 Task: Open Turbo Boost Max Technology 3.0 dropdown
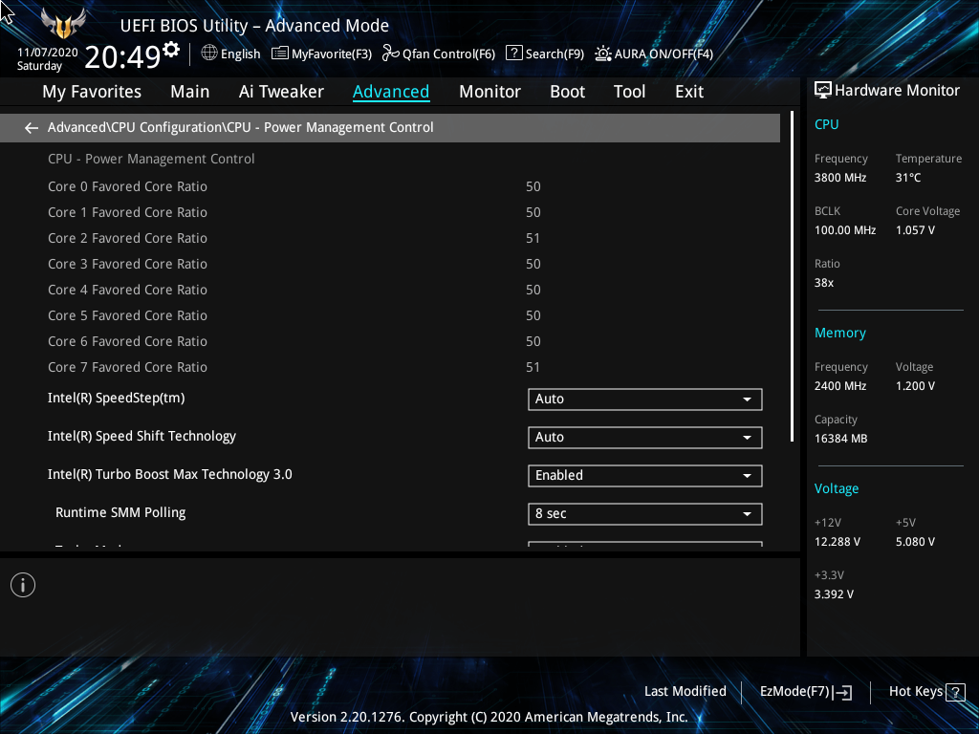coord(645,476)
